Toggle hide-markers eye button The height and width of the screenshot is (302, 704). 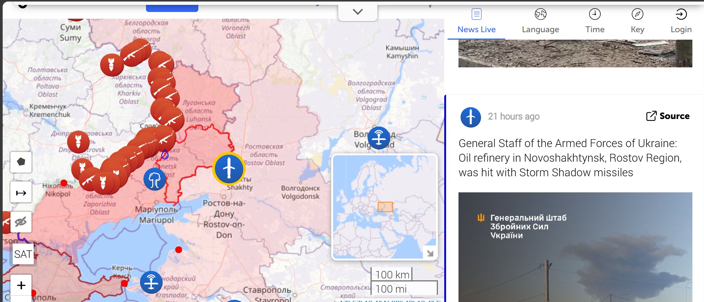21,222
